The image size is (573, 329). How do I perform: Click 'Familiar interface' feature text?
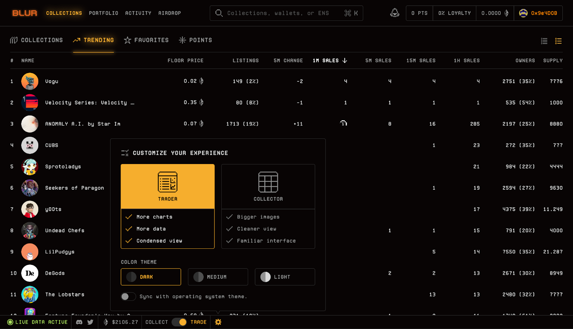point(266,241)
